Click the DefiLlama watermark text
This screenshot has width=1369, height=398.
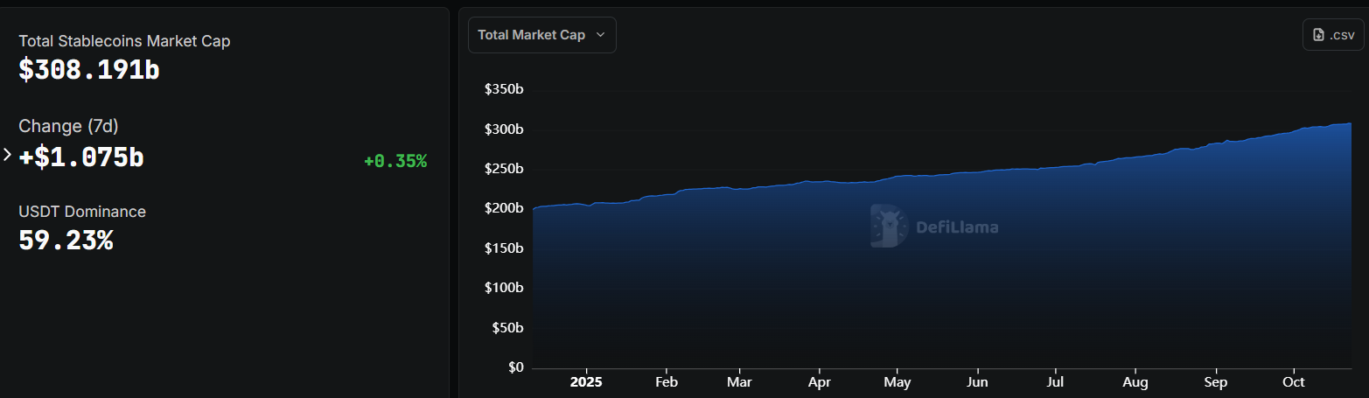coord(957,227)
